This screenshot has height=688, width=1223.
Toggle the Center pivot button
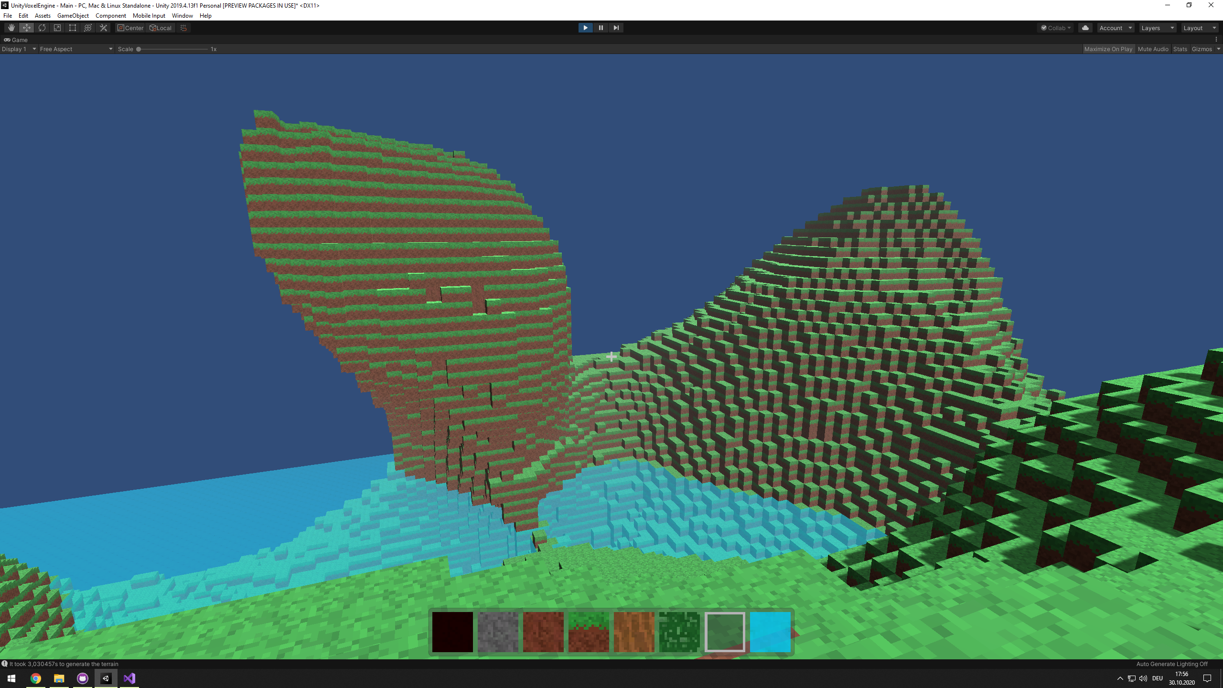pyautogui.click(x=130, y=28)
